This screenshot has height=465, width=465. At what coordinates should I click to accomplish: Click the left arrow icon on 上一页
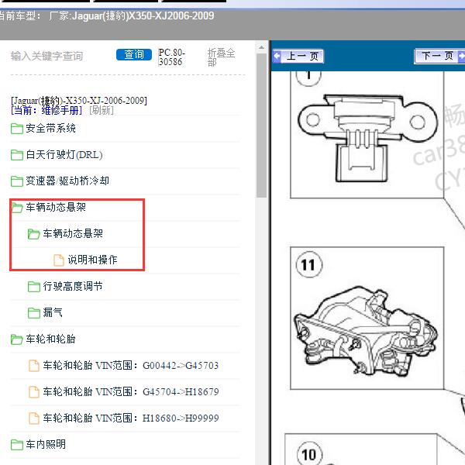[x=277, y=56]
